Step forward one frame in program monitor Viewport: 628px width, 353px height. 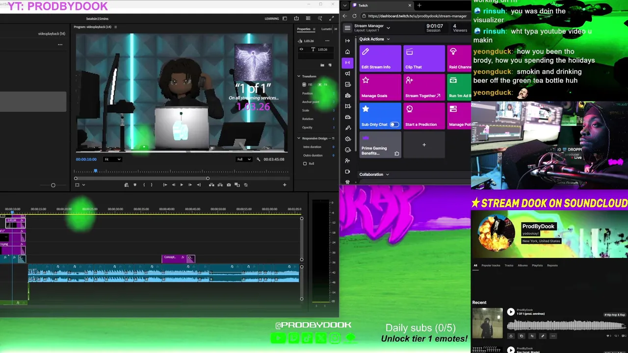tap(190, 185)
